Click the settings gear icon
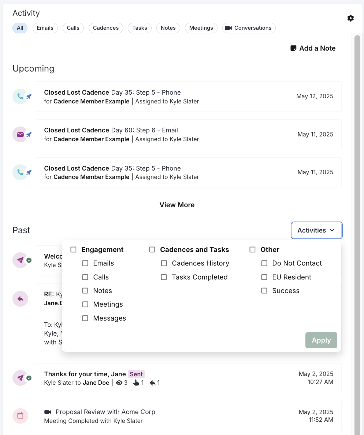Screen dimensions: 364x435 click(x=350, y=18)
